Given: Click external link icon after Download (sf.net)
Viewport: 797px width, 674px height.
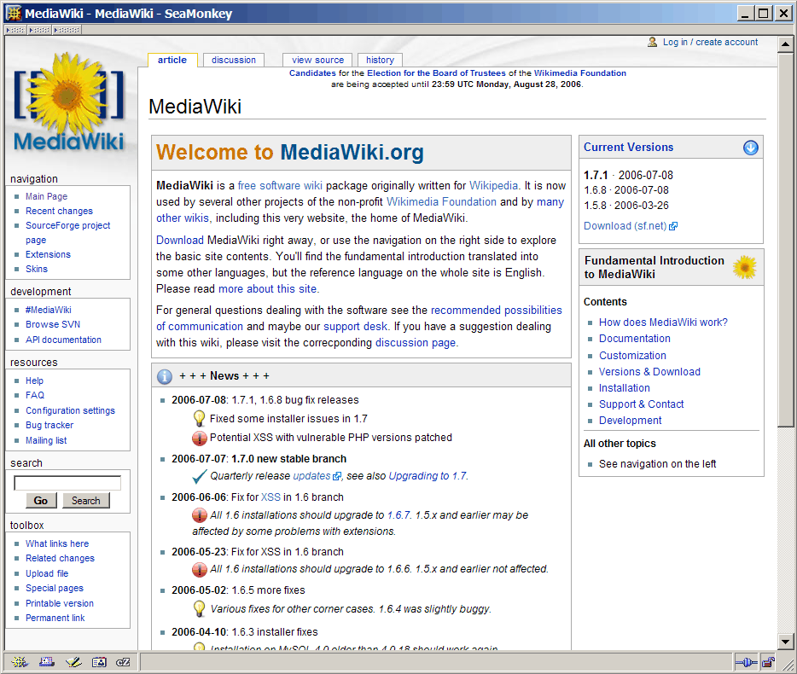Looking at the screenshot, I should click(673, 226).
